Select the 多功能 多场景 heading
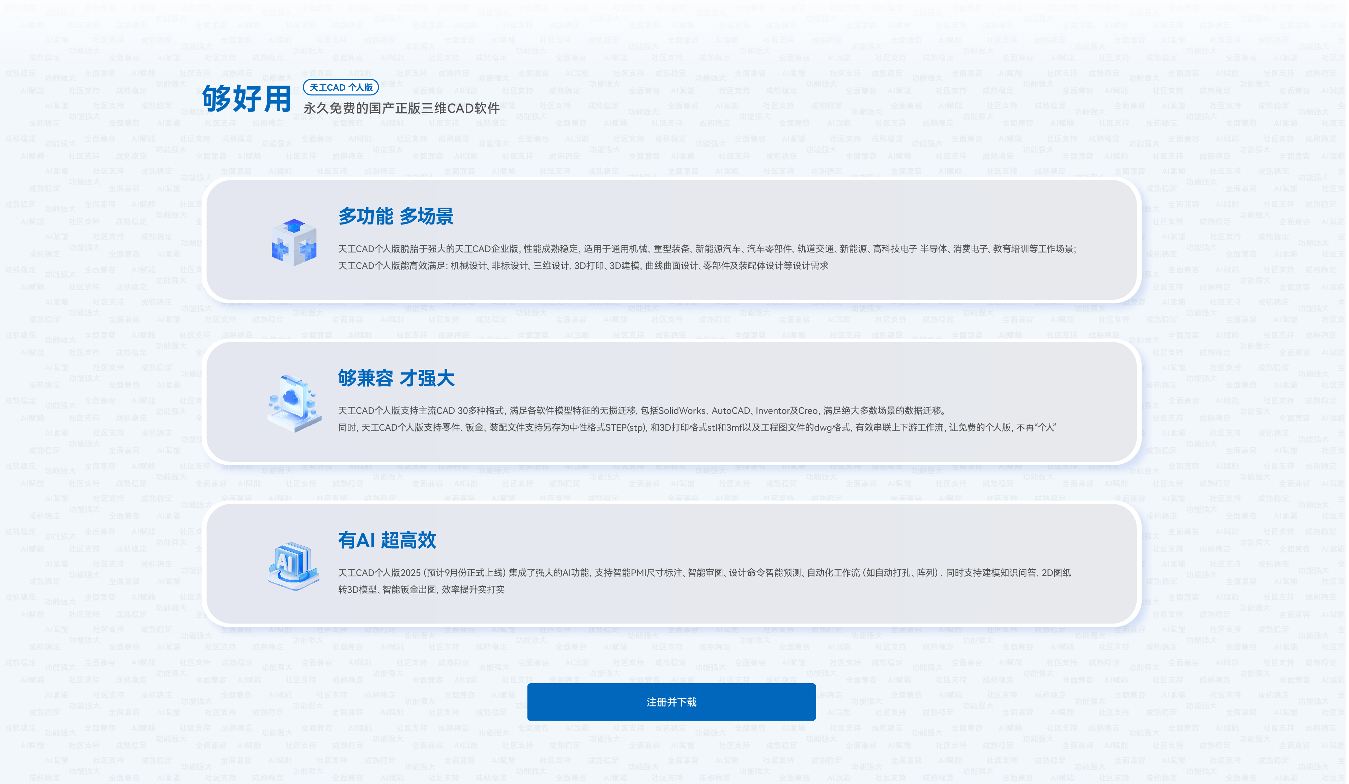The height and width of the screenshot is (784, 1349). point(396,216)
